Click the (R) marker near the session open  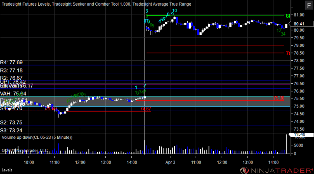(147, 21)
